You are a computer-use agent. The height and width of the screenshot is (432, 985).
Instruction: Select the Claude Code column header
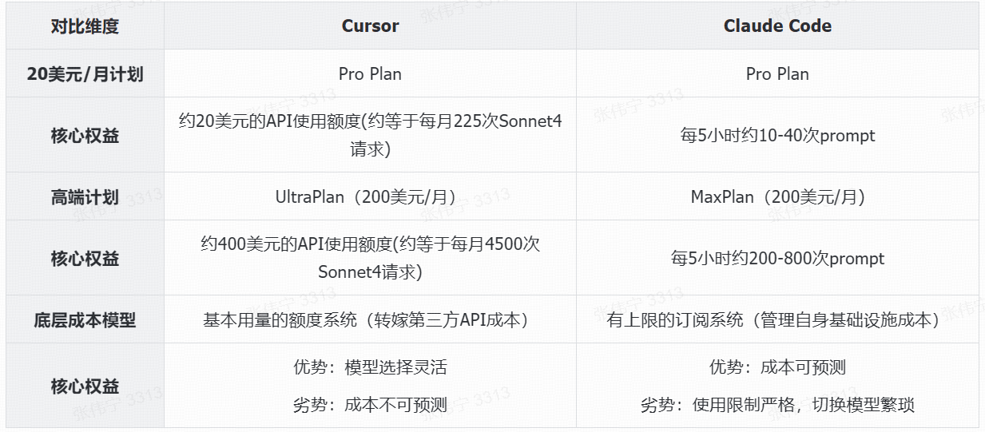[777, 26]
